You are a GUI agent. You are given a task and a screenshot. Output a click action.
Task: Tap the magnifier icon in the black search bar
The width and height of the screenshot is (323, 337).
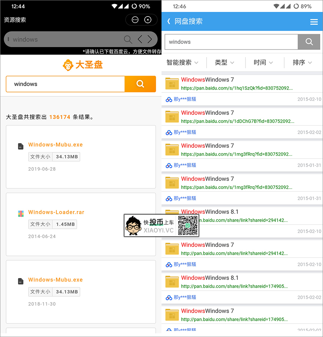point(128,39)
